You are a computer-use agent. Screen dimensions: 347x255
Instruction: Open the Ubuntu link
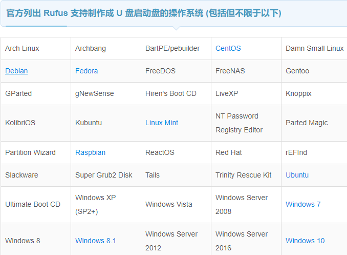point(297,175)
